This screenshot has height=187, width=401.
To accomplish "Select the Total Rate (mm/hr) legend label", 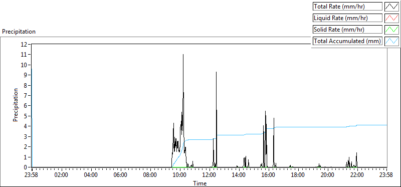I will tap(347, 7).
